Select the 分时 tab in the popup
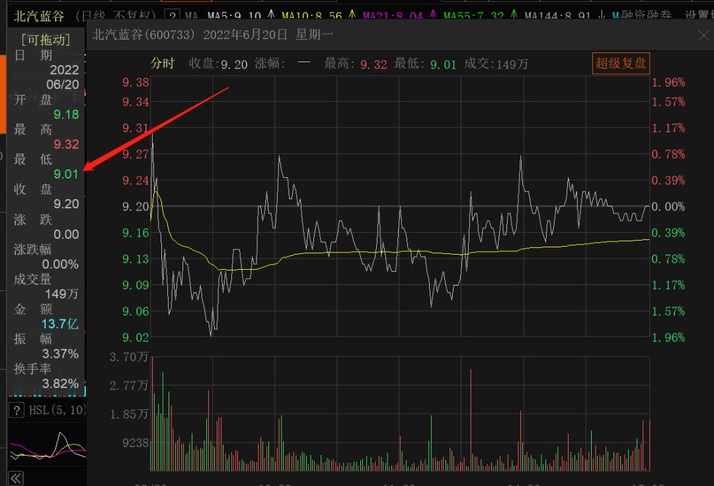 pyautogui.click(x=163, y=63)
